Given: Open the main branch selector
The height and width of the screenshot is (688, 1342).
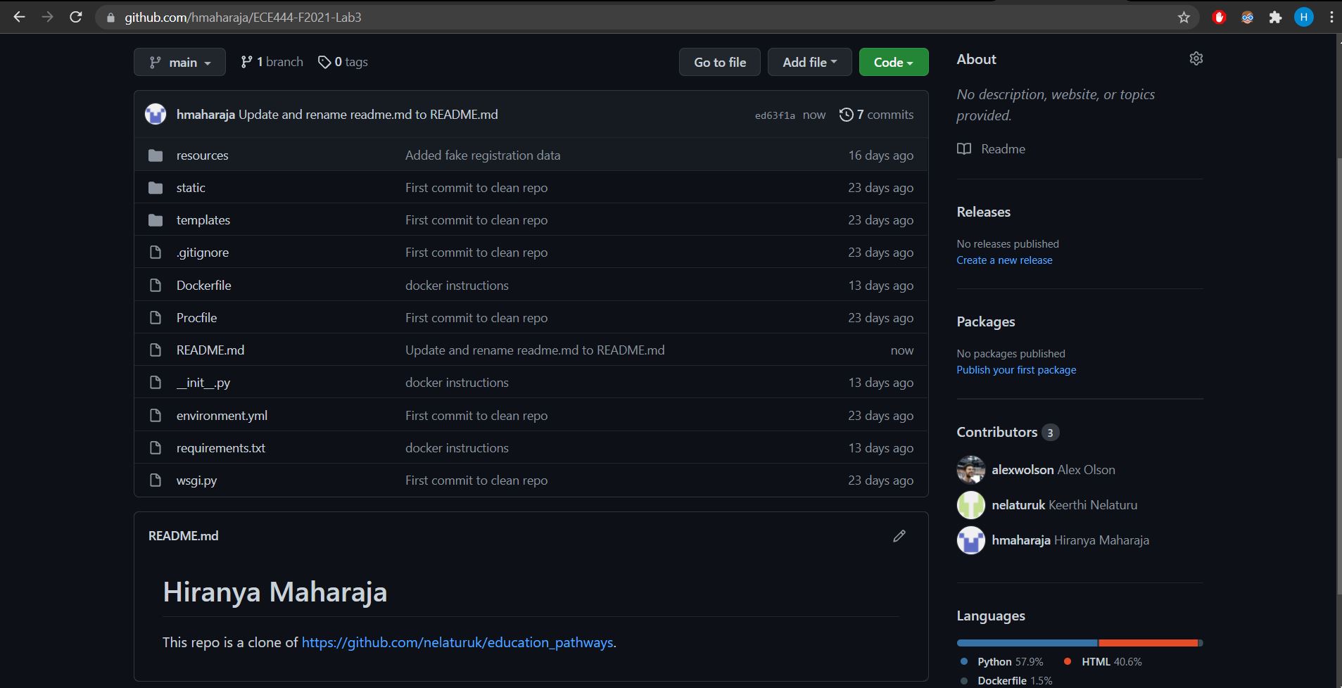Looking at the screenshot, I should [179, 62].
